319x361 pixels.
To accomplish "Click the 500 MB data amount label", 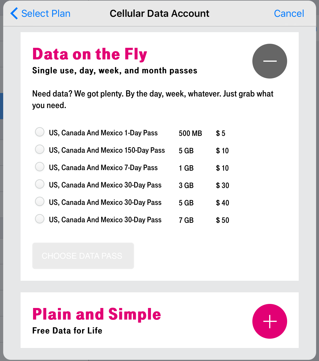I will [x=190, y=133].
